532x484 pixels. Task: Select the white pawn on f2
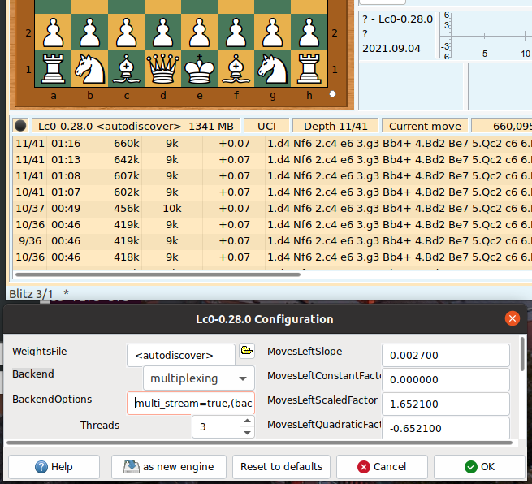point(236,32)
